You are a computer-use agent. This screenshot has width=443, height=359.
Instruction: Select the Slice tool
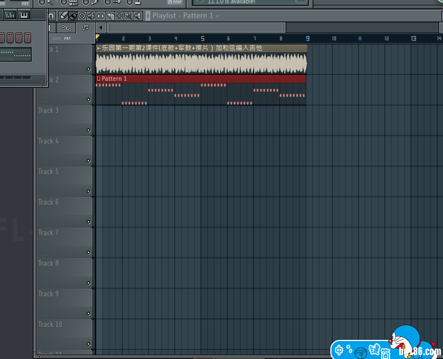pyautogui.click(x=110, y=16)
